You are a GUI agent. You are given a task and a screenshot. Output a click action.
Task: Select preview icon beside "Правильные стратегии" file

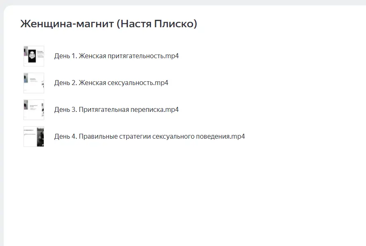34,137
